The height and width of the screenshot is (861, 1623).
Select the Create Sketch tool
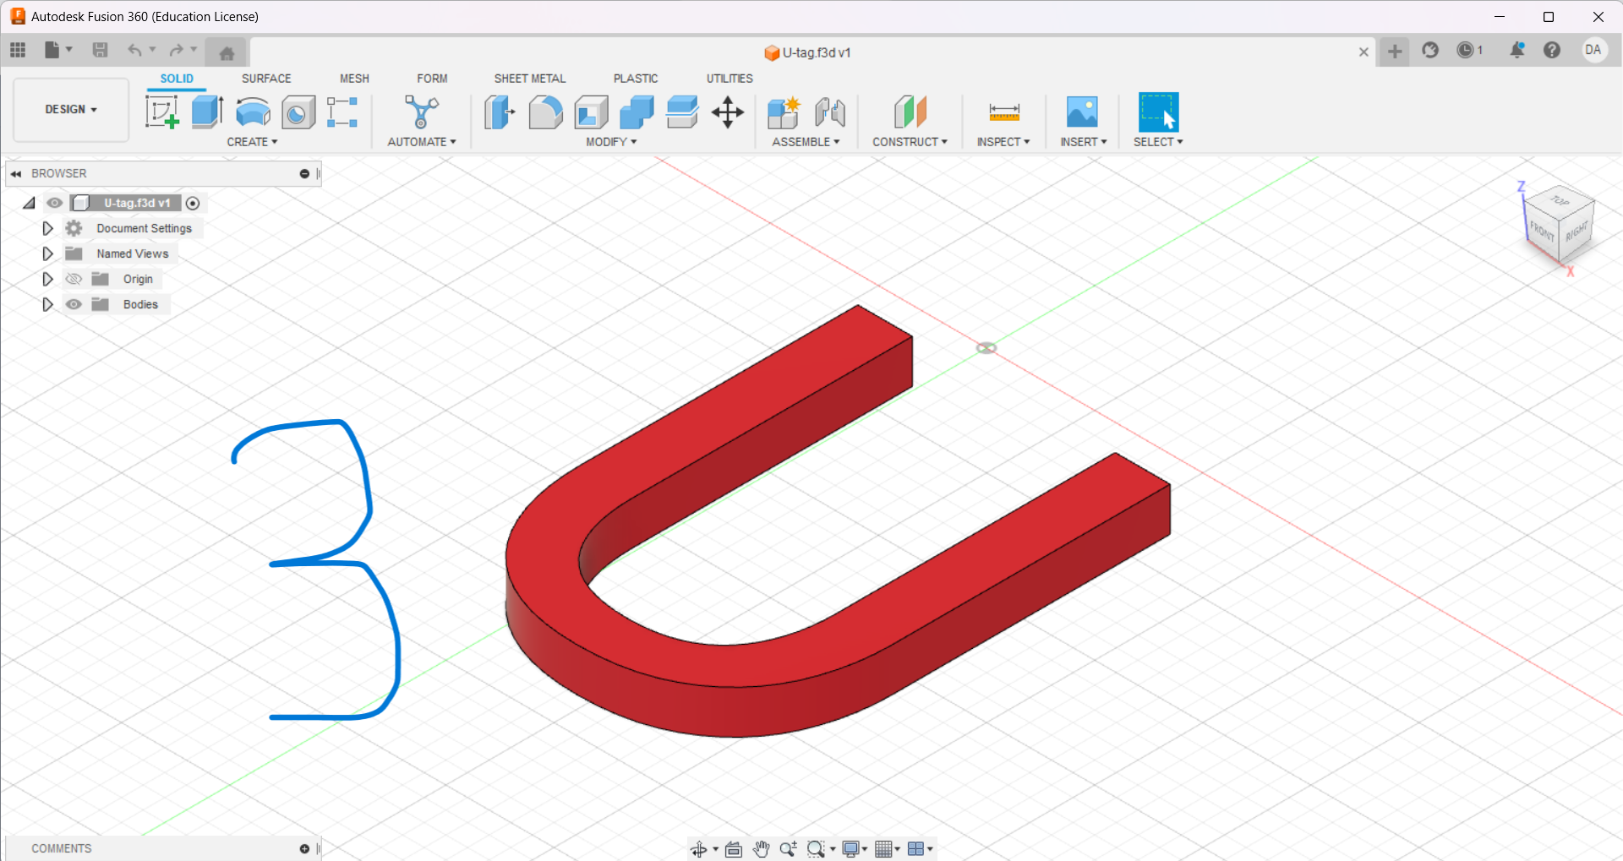click(161, 112)
